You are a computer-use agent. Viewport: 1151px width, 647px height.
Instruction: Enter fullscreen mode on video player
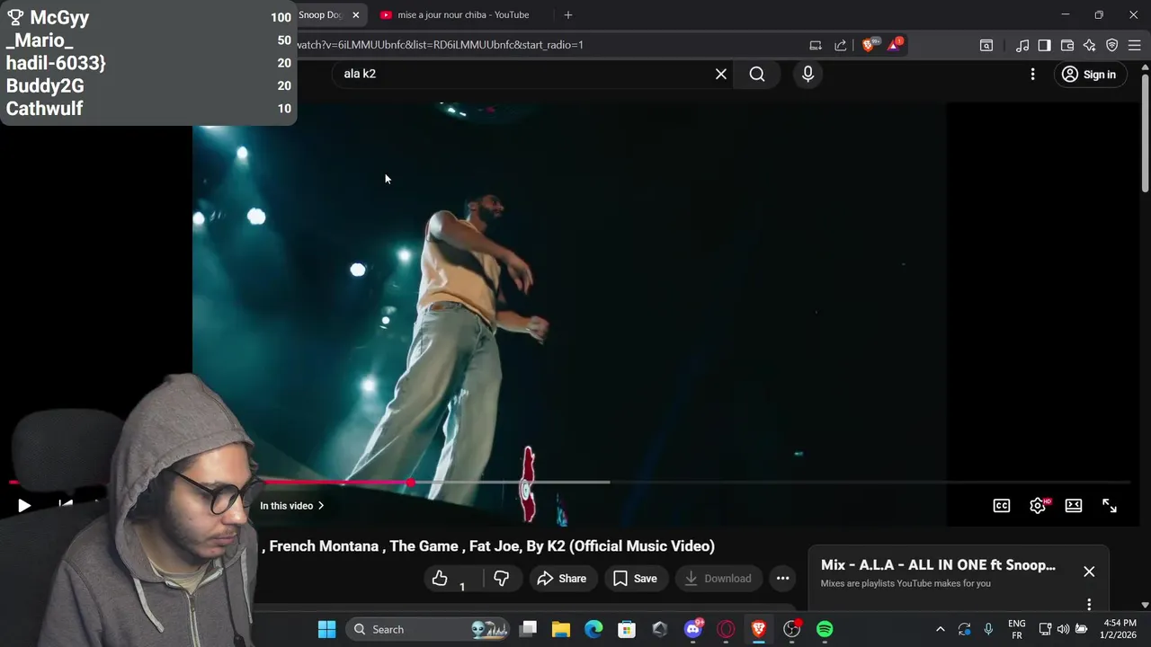1110,506
